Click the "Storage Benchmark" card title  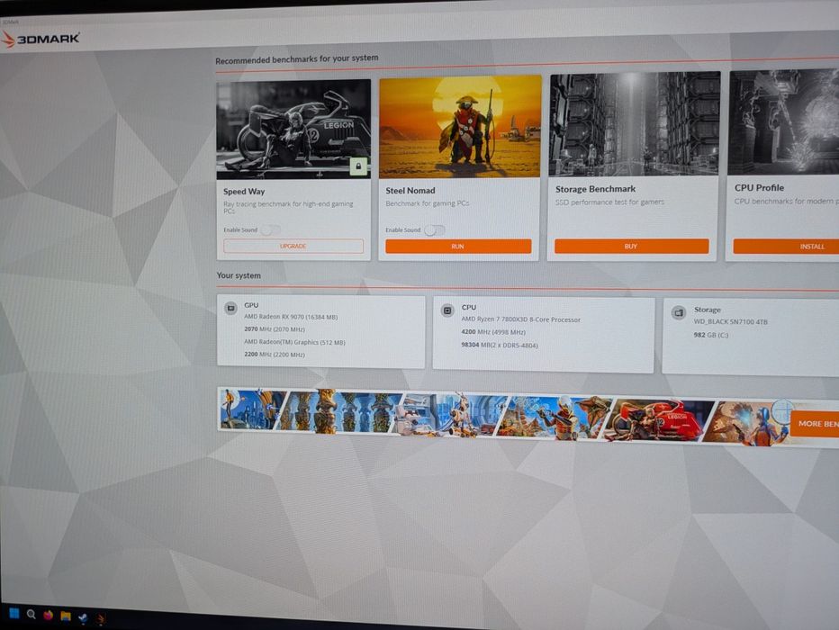[x=596, y=189]
